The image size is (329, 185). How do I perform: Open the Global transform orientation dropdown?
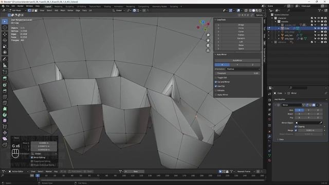(119, 10)
